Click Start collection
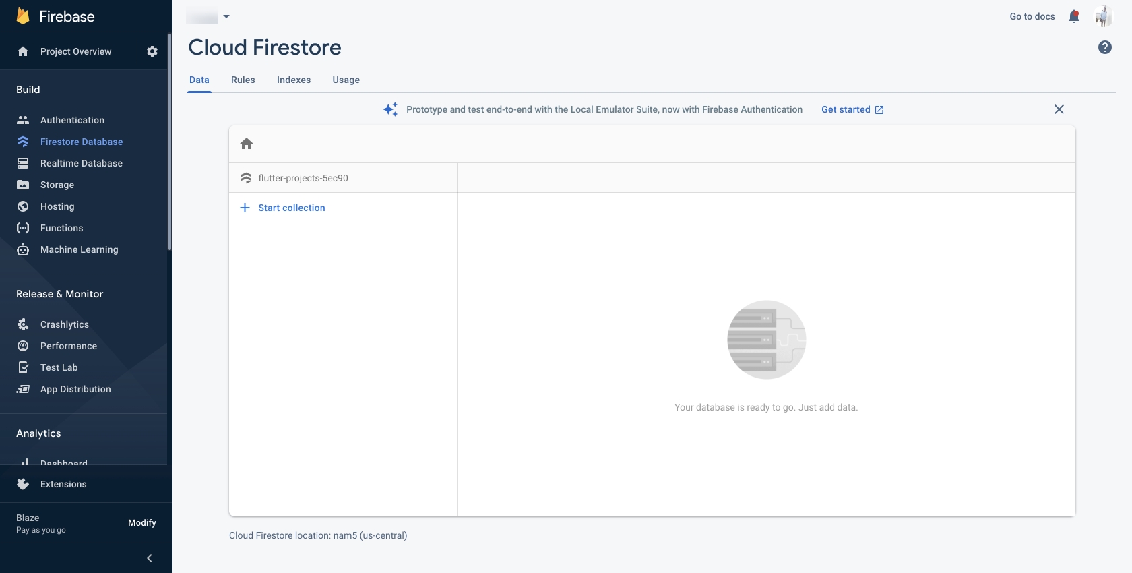This screenshot has height=573, width=1132. [291, 208]
